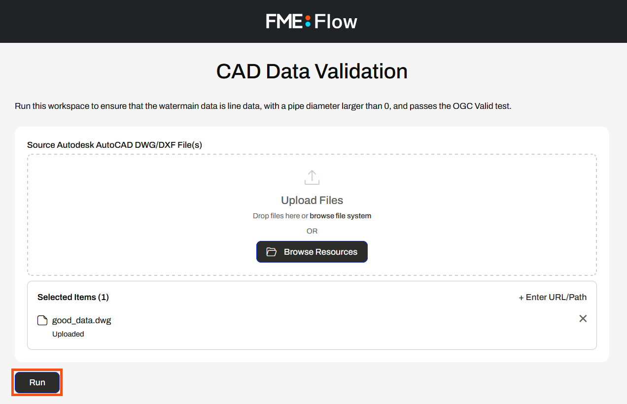Viewport: 627px width, 404px height.
Task: Click the Source Autodesk AutoCAD DWG/DXF label
Action: click(x=114, y=145)
